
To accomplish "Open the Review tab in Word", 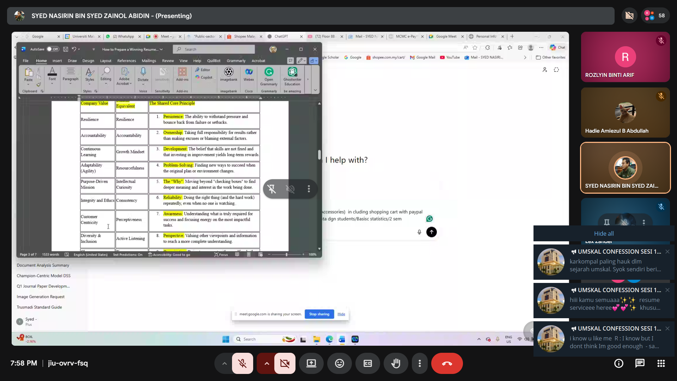I will 168,61.
